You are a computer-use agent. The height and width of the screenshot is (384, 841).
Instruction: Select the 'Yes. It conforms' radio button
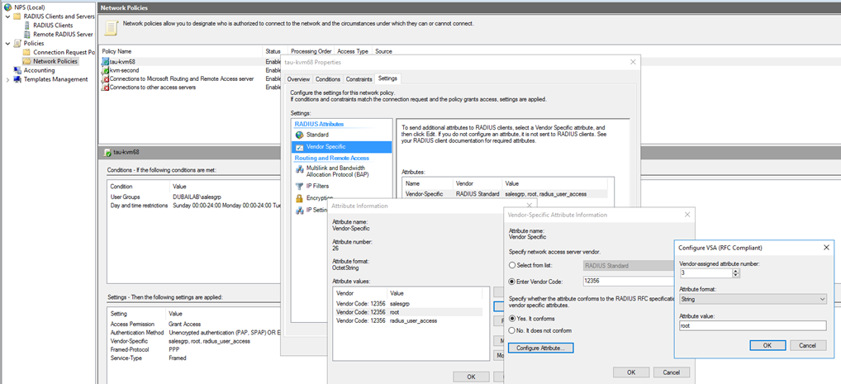tap(511, 318)
